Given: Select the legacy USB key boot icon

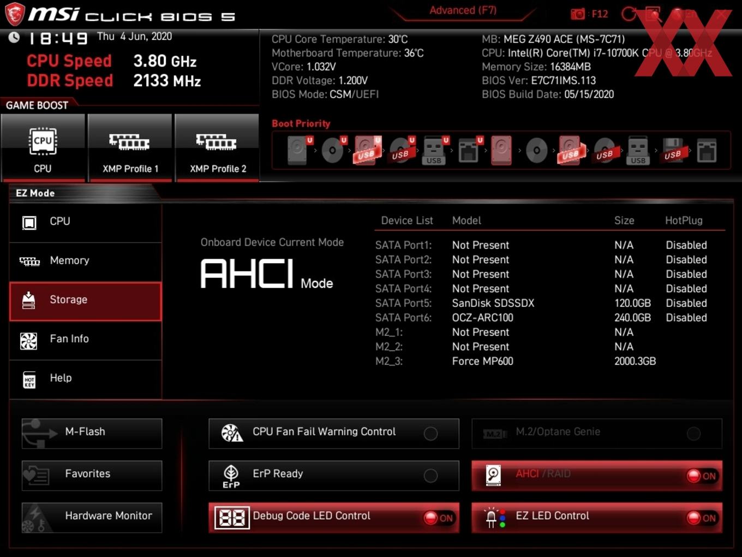Looking at the screenshot, I should click(x=638, y=150).
